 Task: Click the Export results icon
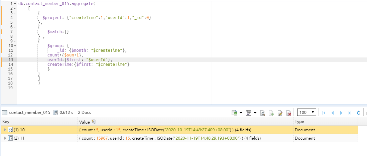(x=234, y=113)
